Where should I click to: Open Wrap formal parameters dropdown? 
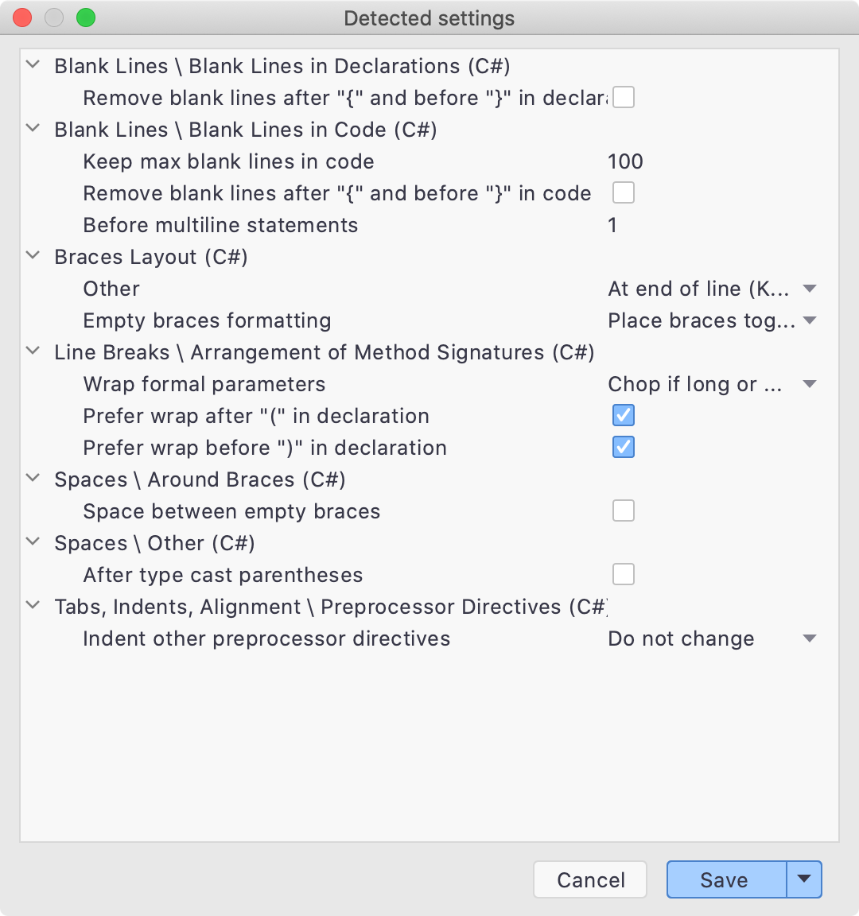[x=712, y=384]
